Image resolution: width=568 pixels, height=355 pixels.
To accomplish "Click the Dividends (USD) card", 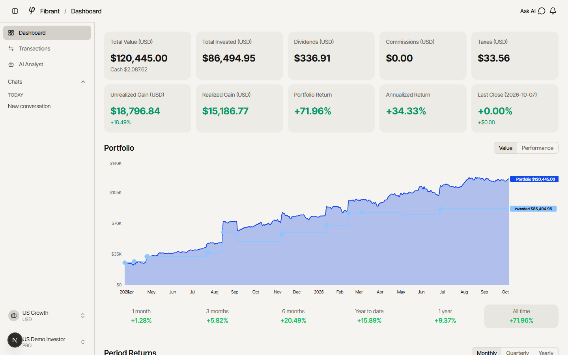I will 331,56.
